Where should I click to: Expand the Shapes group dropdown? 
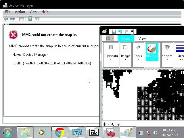coord(167,60)
